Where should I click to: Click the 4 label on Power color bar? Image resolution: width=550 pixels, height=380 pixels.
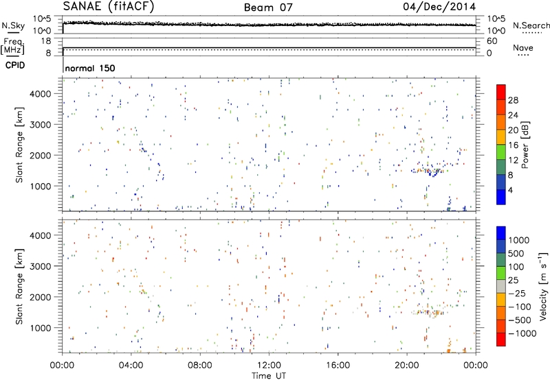tap(510, 190)
